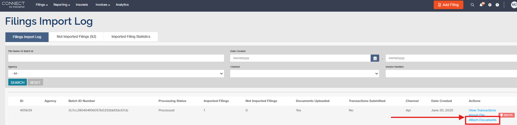Focus the Date Created start date field
This screenshot has width=517, height=125.
click(x=300, y=58)
